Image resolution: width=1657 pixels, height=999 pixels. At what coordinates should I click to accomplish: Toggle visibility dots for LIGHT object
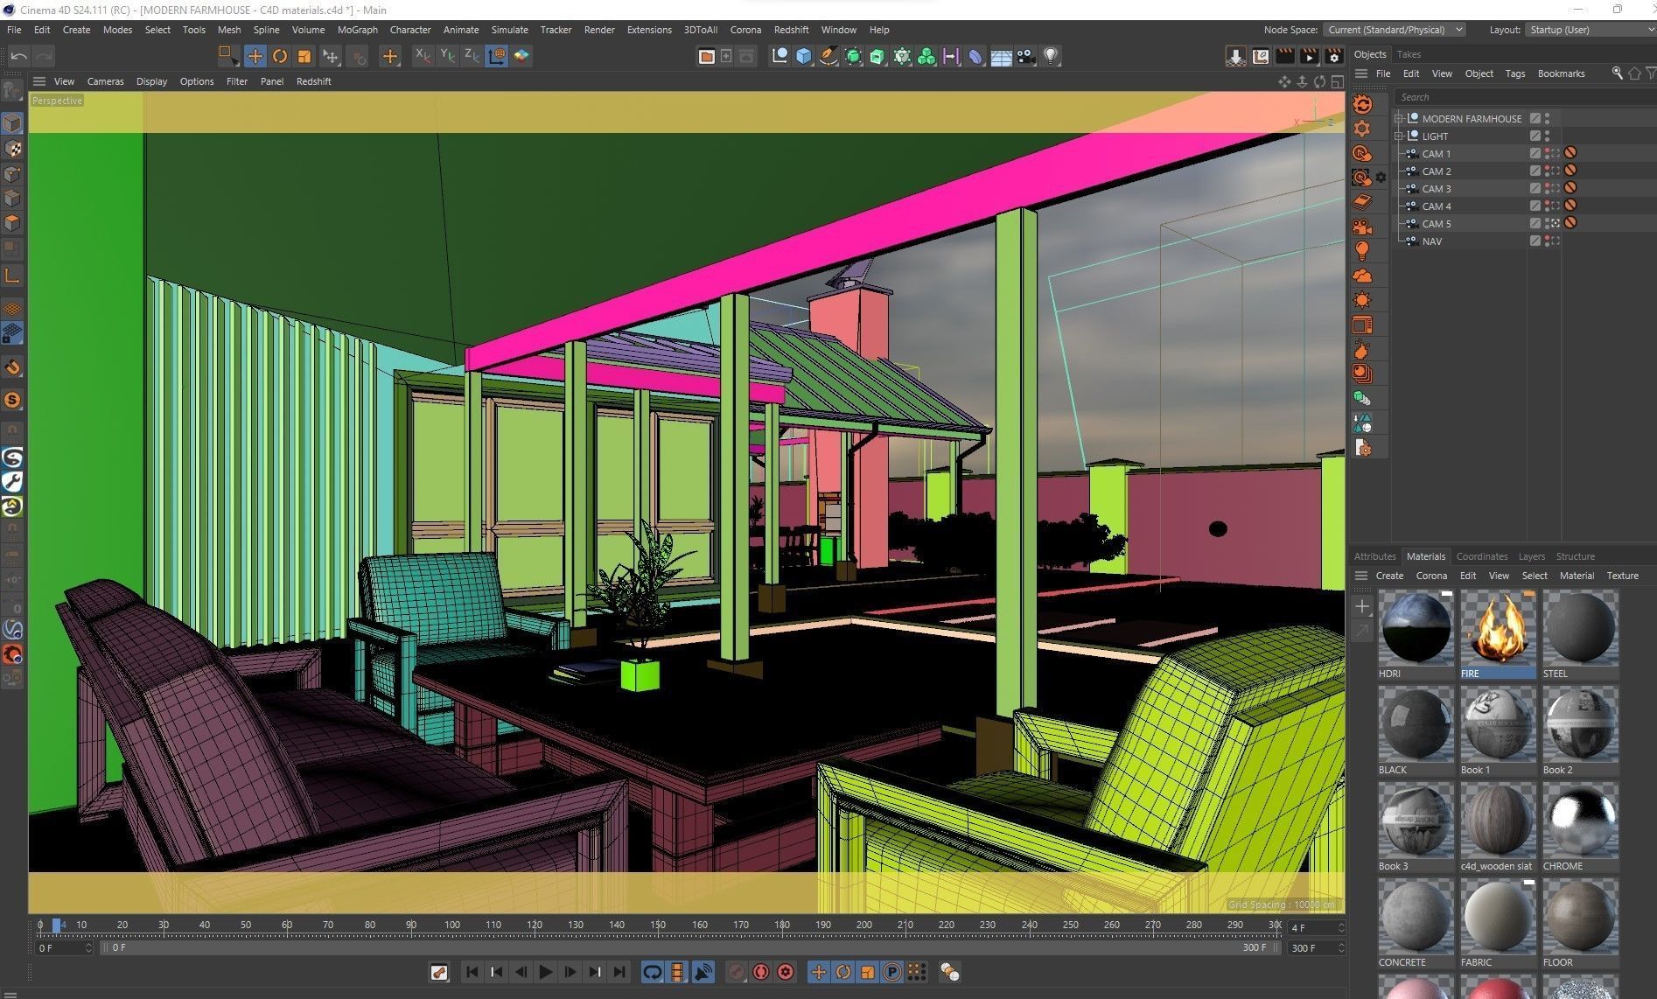pyautogui.click(x=1547, y=136)
